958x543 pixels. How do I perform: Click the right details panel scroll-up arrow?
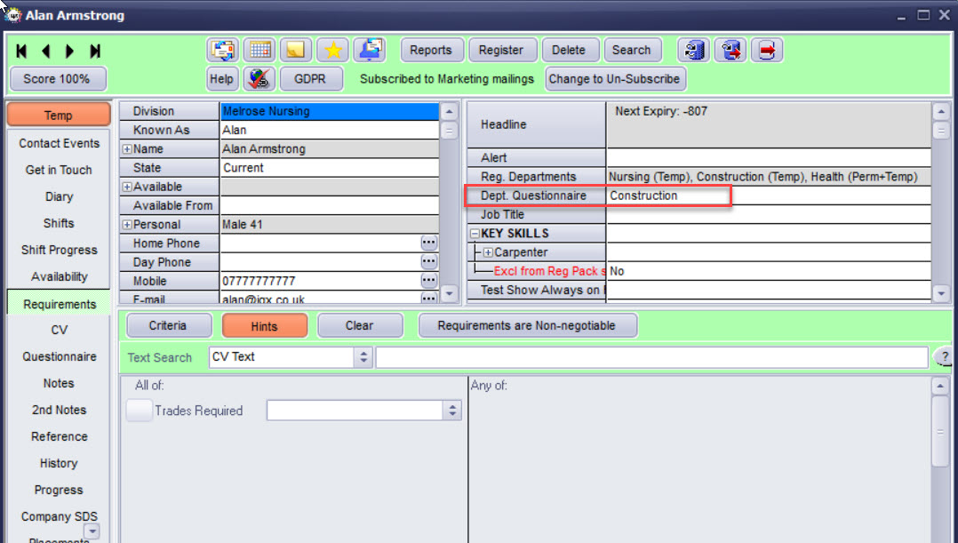(x=941, y=111)
